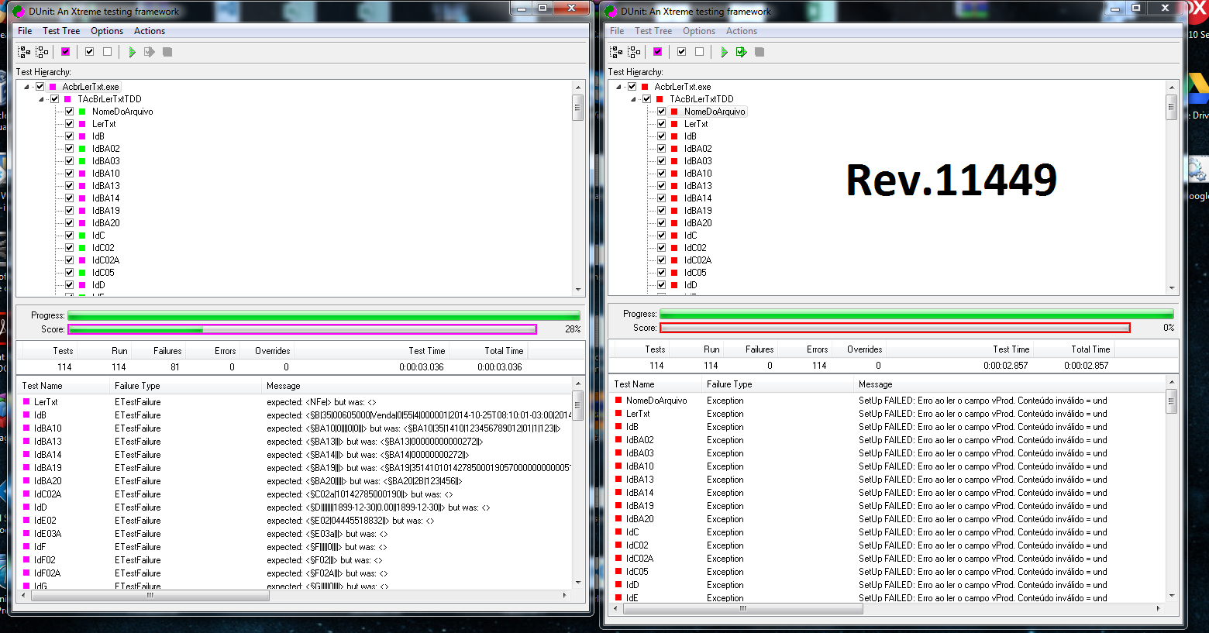Image resolution: width=1209 pixels, height=633 pixels.
Task: Select the IdBA19 ETestFailure row in results list
Action: point(296,468)
